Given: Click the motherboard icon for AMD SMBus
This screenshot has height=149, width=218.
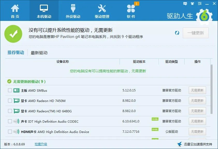Looking at the screenshot, I should [16, 90].
